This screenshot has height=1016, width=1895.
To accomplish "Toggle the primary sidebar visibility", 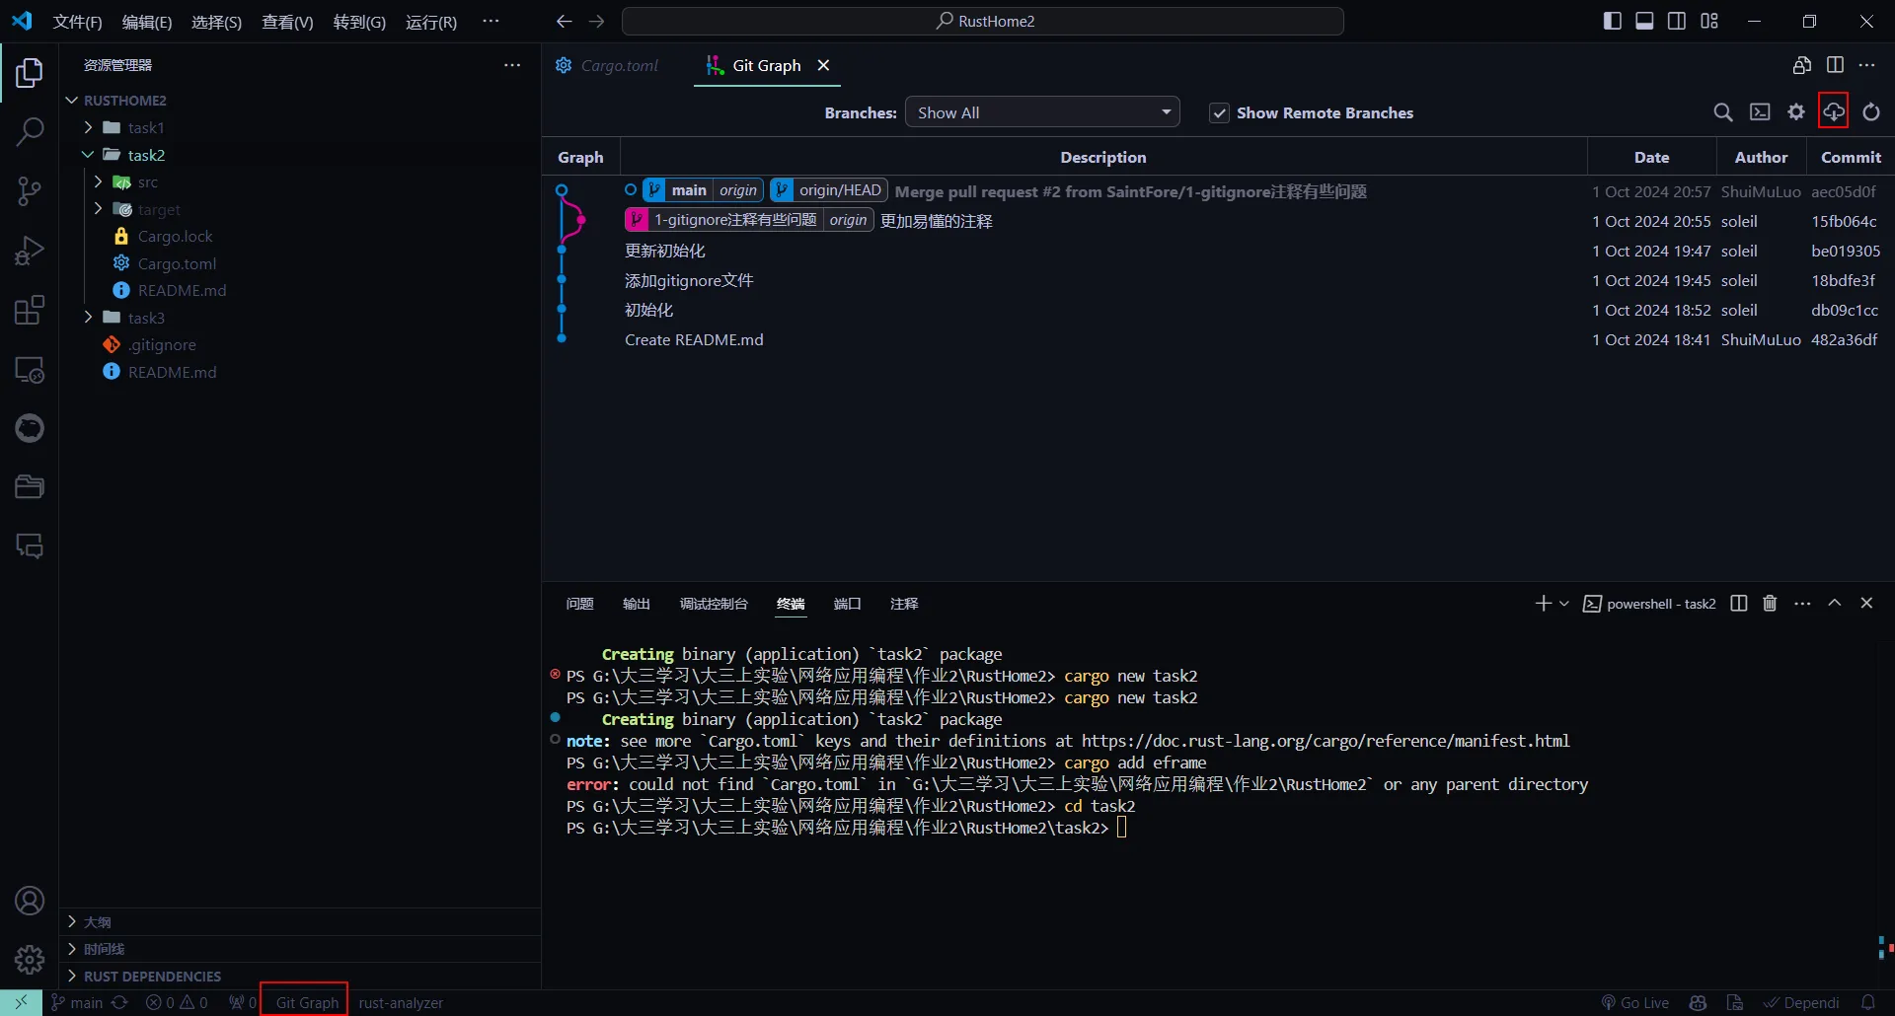I will coord(1613,20).
